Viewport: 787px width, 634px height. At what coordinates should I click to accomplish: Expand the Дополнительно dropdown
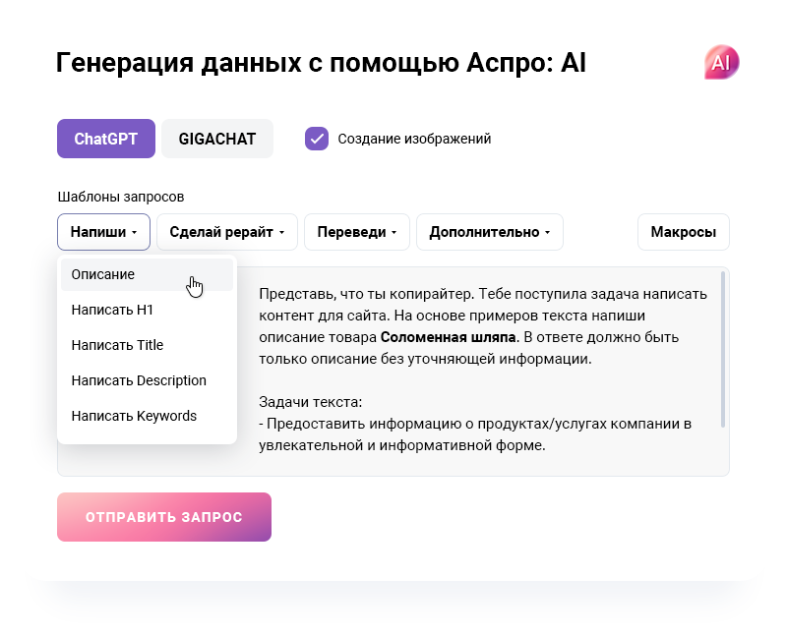click(x=489, y=232)
